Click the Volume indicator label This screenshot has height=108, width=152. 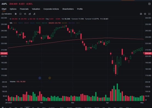pos(13,82)
